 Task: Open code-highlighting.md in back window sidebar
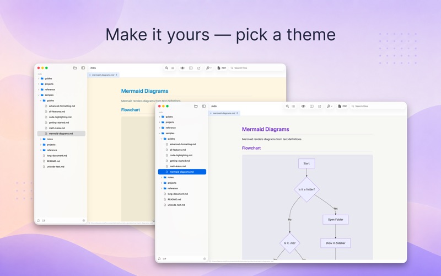pyautogui.click(x=61, y=117)
